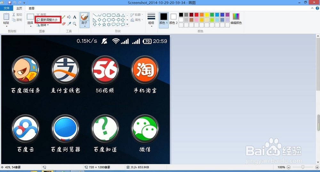
Task: Pick the purple color swatch
Action: pos(228,15)
